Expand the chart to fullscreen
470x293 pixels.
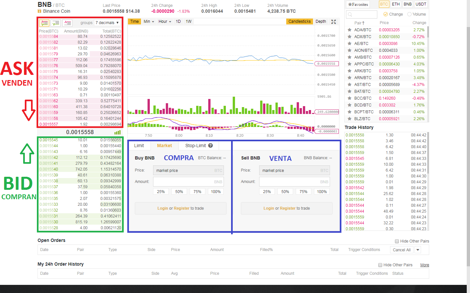click(334, 21)
